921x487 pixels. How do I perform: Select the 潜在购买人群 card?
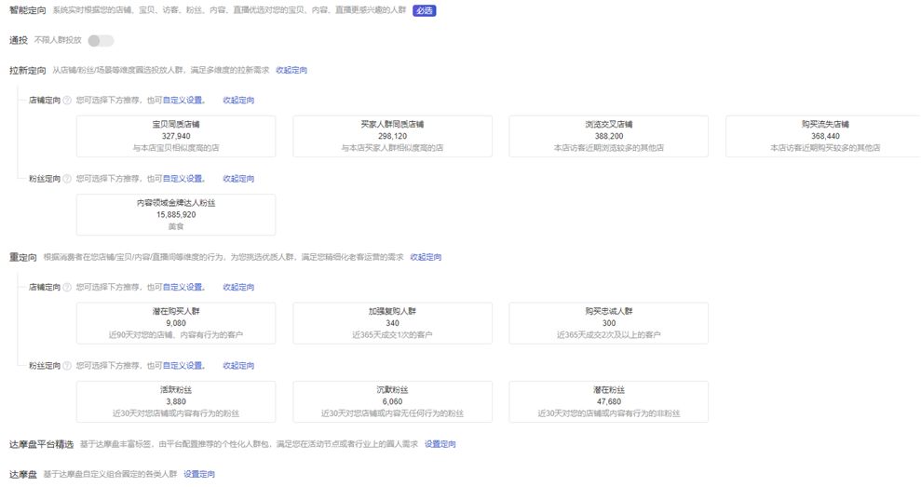click(176, 323)
